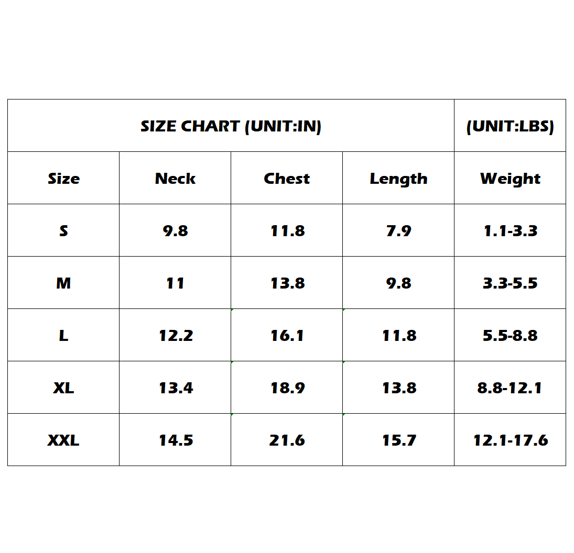Select the Weight column header

click(x=510, y=178)
